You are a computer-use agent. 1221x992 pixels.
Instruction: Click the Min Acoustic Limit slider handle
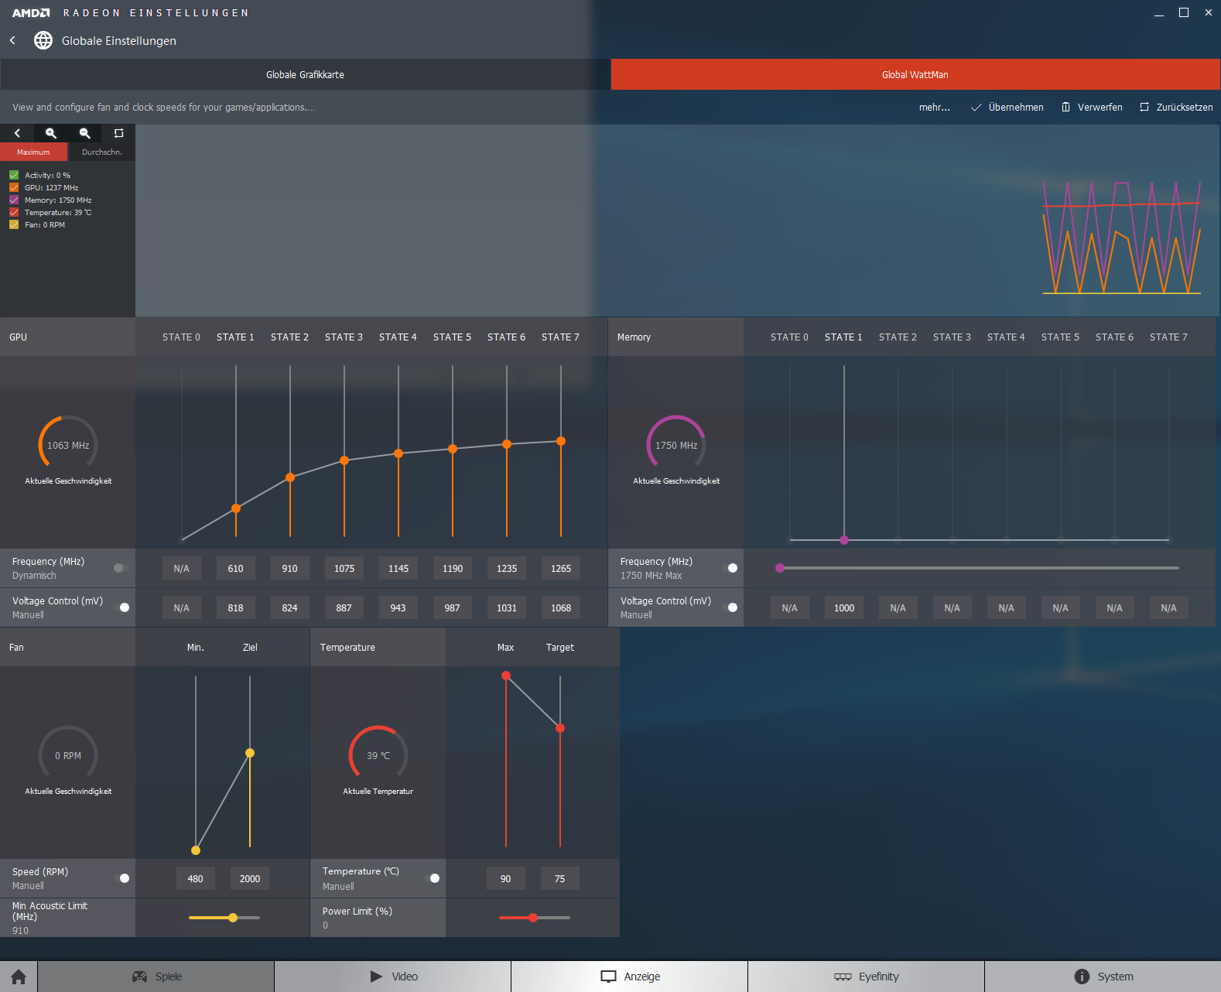click(x=233, y=918)
